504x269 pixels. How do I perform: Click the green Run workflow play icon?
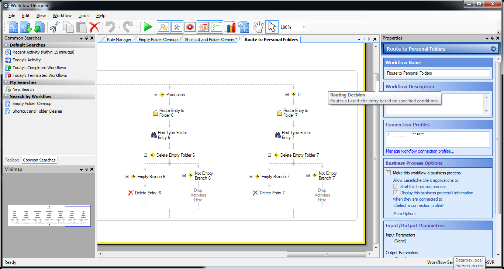[x=148, y=27]
